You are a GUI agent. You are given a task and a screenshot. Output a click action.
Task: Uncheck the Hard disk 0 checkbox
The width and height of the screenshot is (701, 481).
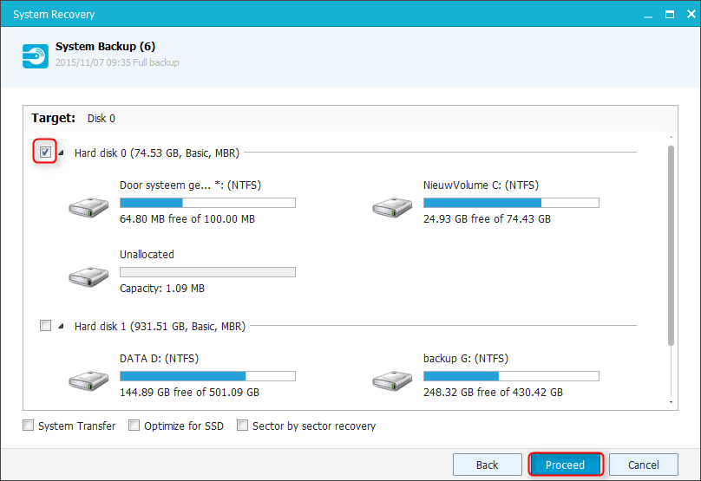[x=45, y=152]
